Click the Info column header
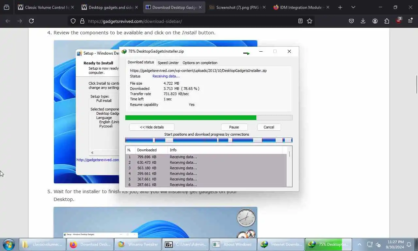 click(225, 150)
